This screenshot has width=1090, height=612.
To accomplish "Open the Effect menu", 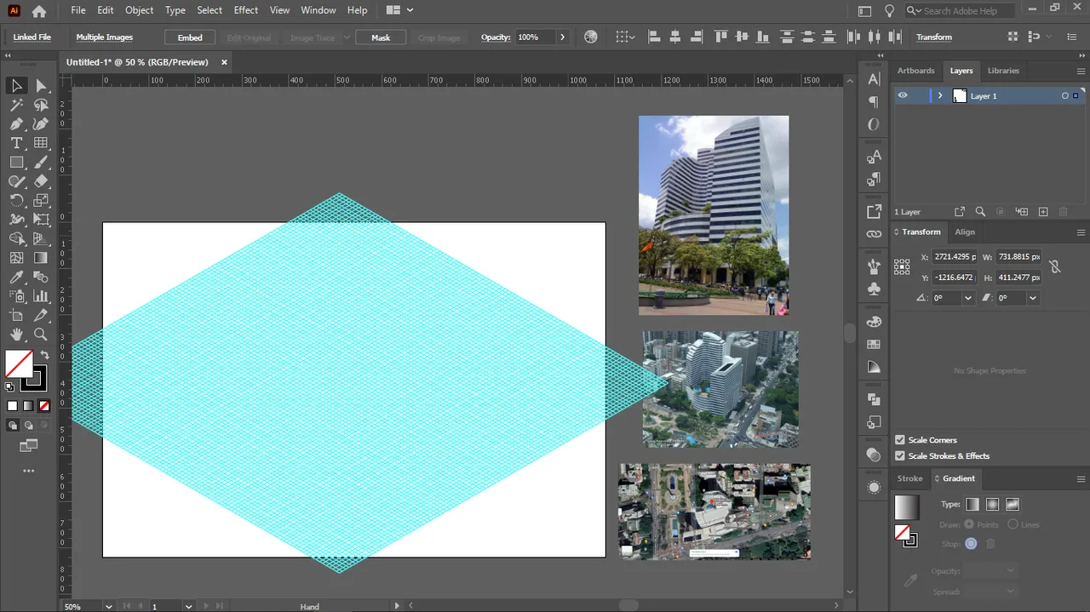I will pos(245,10).
